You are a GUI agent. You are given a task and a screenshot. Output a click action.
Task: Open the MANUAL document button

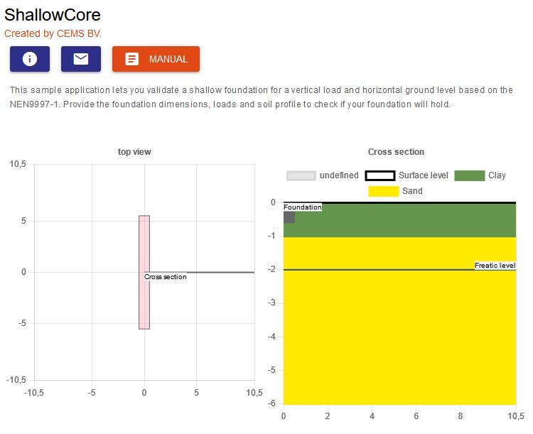point(156,59)
